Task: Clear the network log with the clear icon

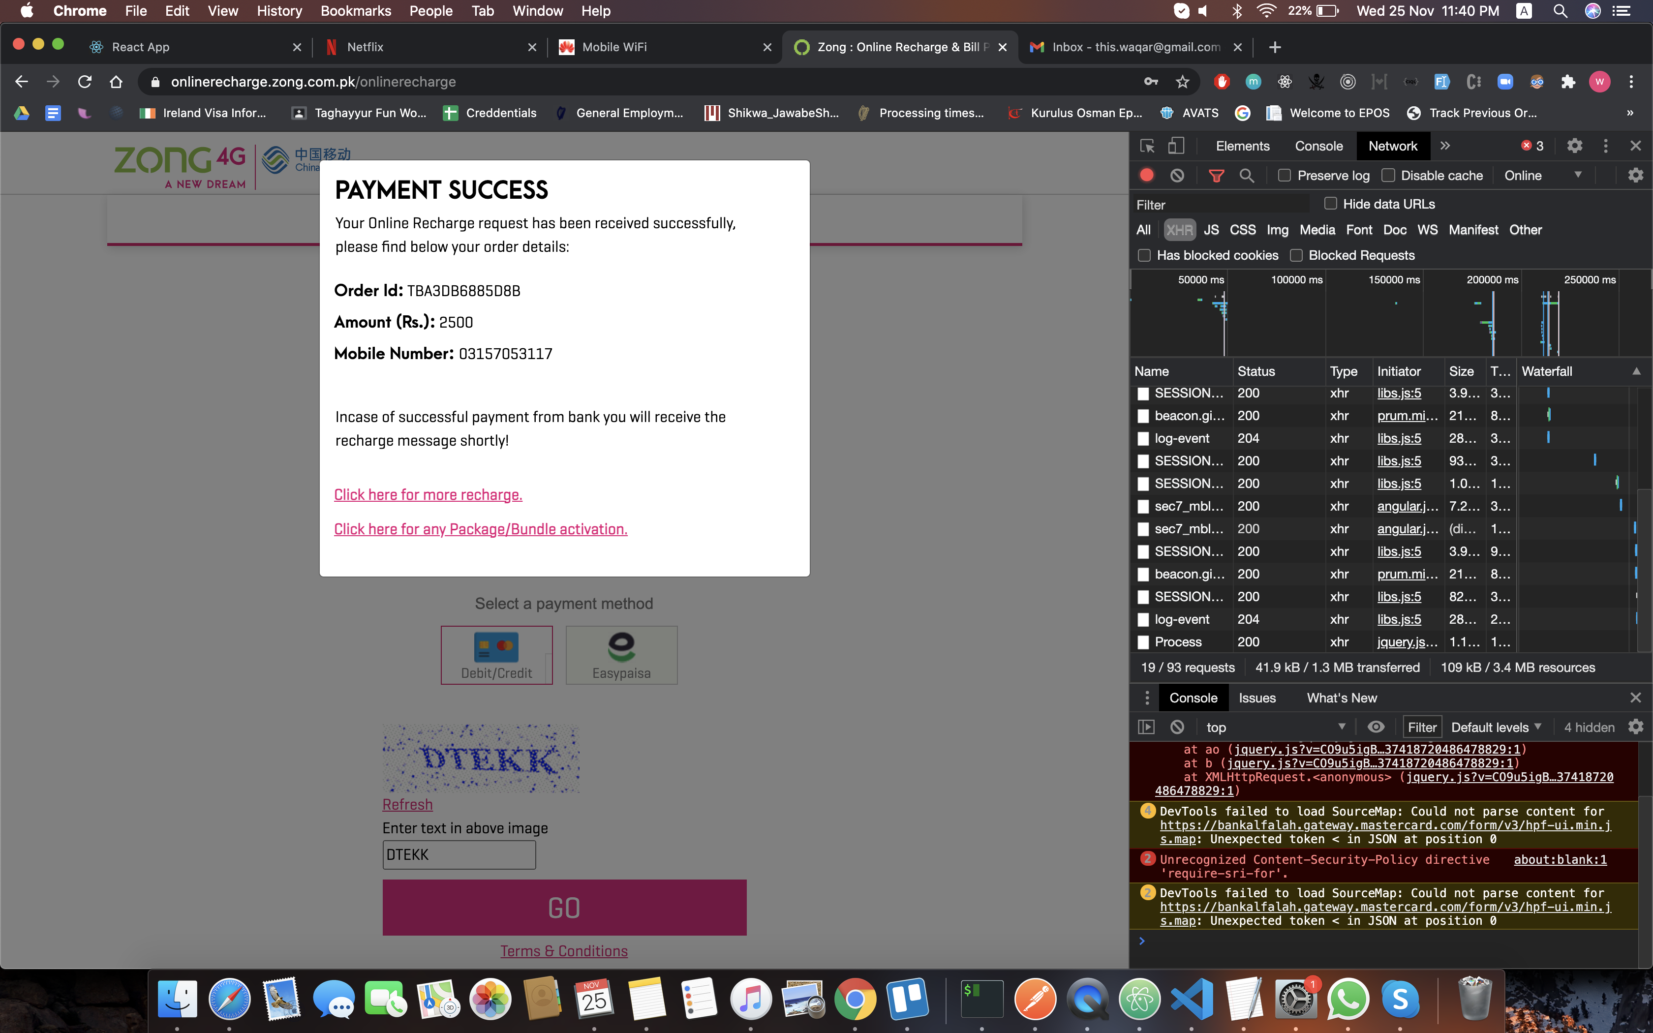Action: click(1177, 176)
